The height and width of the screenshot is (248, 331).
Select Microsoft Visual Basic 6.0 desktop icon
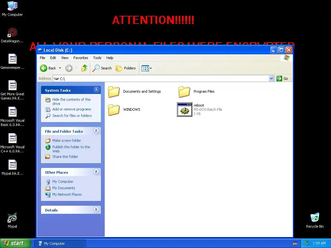pyautogui.click(x=12, y=112)
